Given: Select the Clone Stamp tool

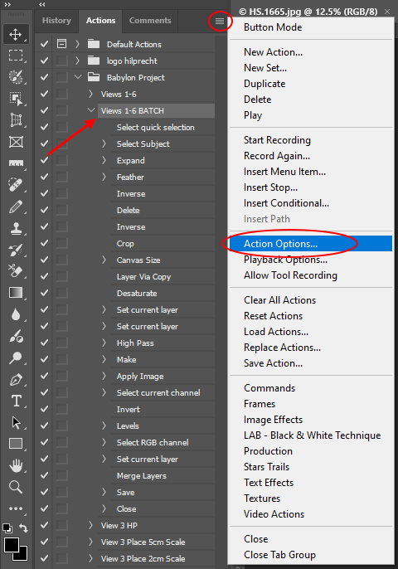Looking at the screenshot, I should [16, 228].
